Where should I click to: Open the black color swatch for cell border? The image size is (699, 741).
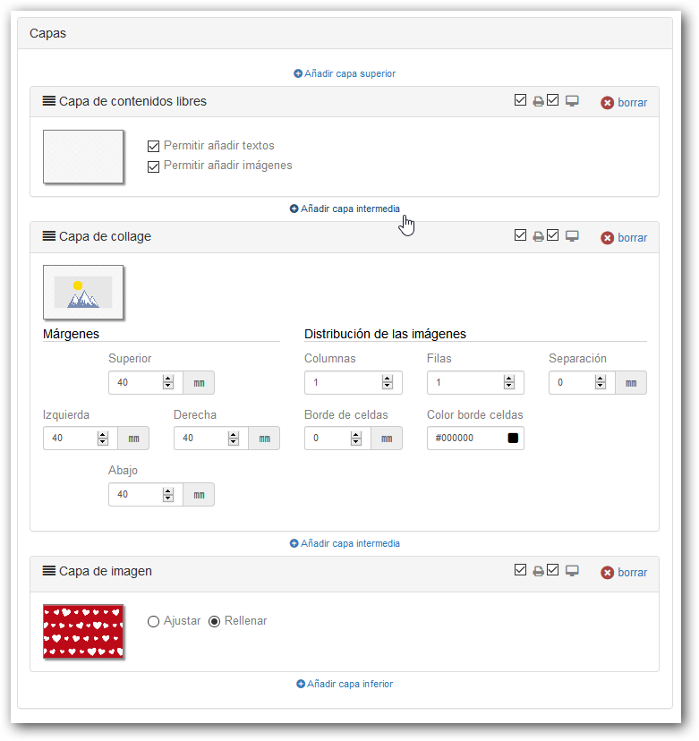tap(513, 439)
